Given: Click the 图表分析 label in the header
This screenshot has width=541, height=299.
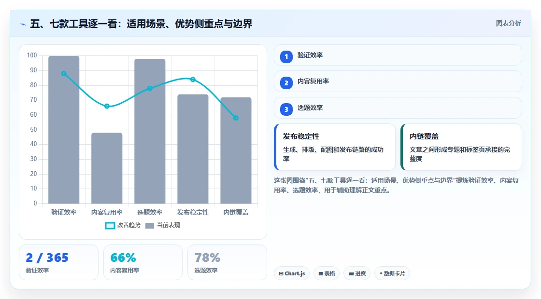Looking at the screenshot, I should pyautogui.click(x=508, y=24).
